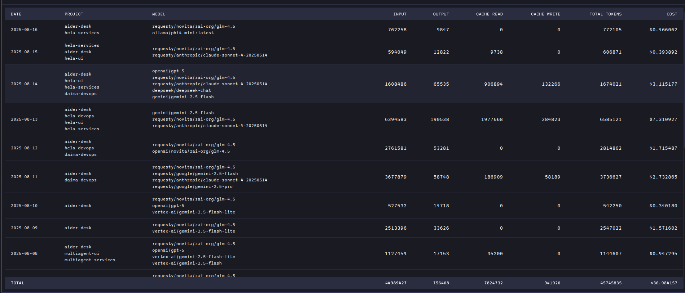Click the MODEL column header
685x293 pixels.
coord(159,14)
